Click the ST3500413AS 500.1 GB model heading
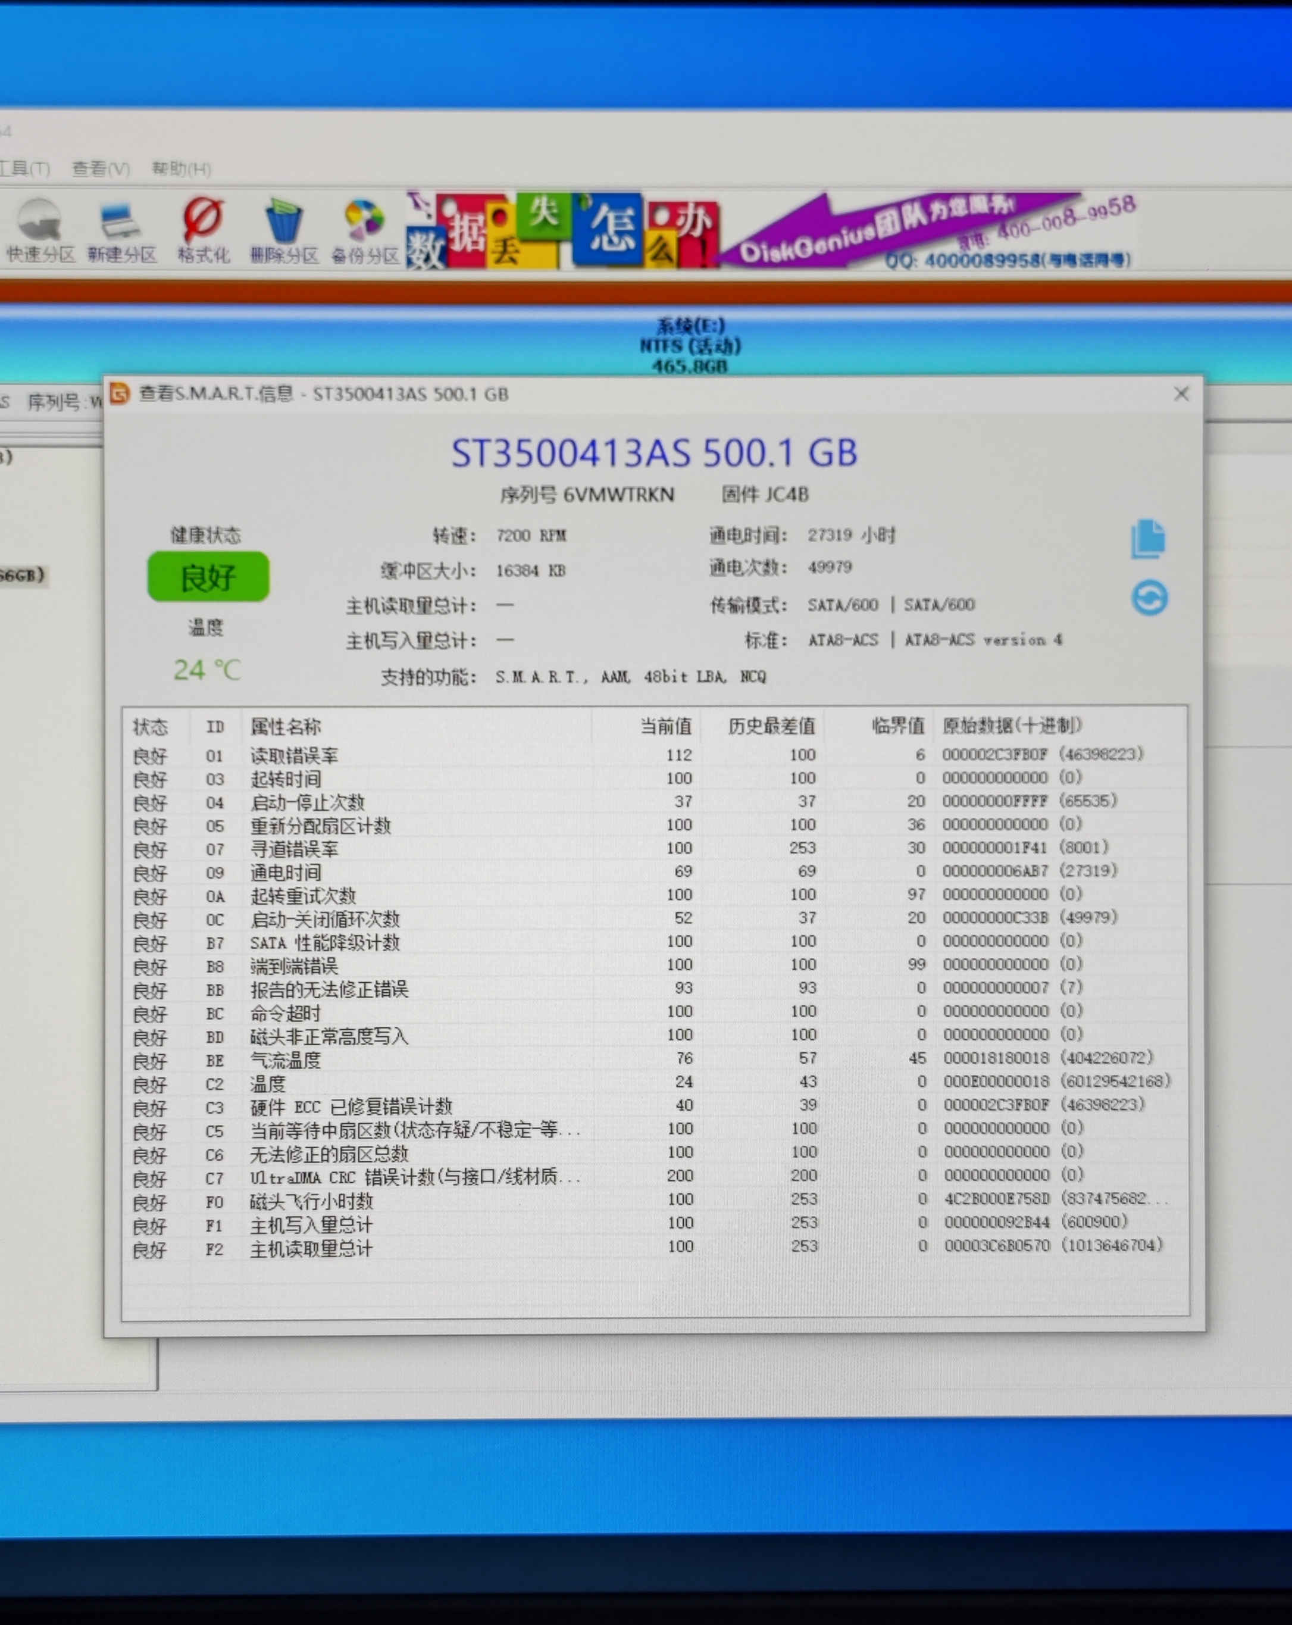Screen dimensions: 1292x1625 coord(654,453)
